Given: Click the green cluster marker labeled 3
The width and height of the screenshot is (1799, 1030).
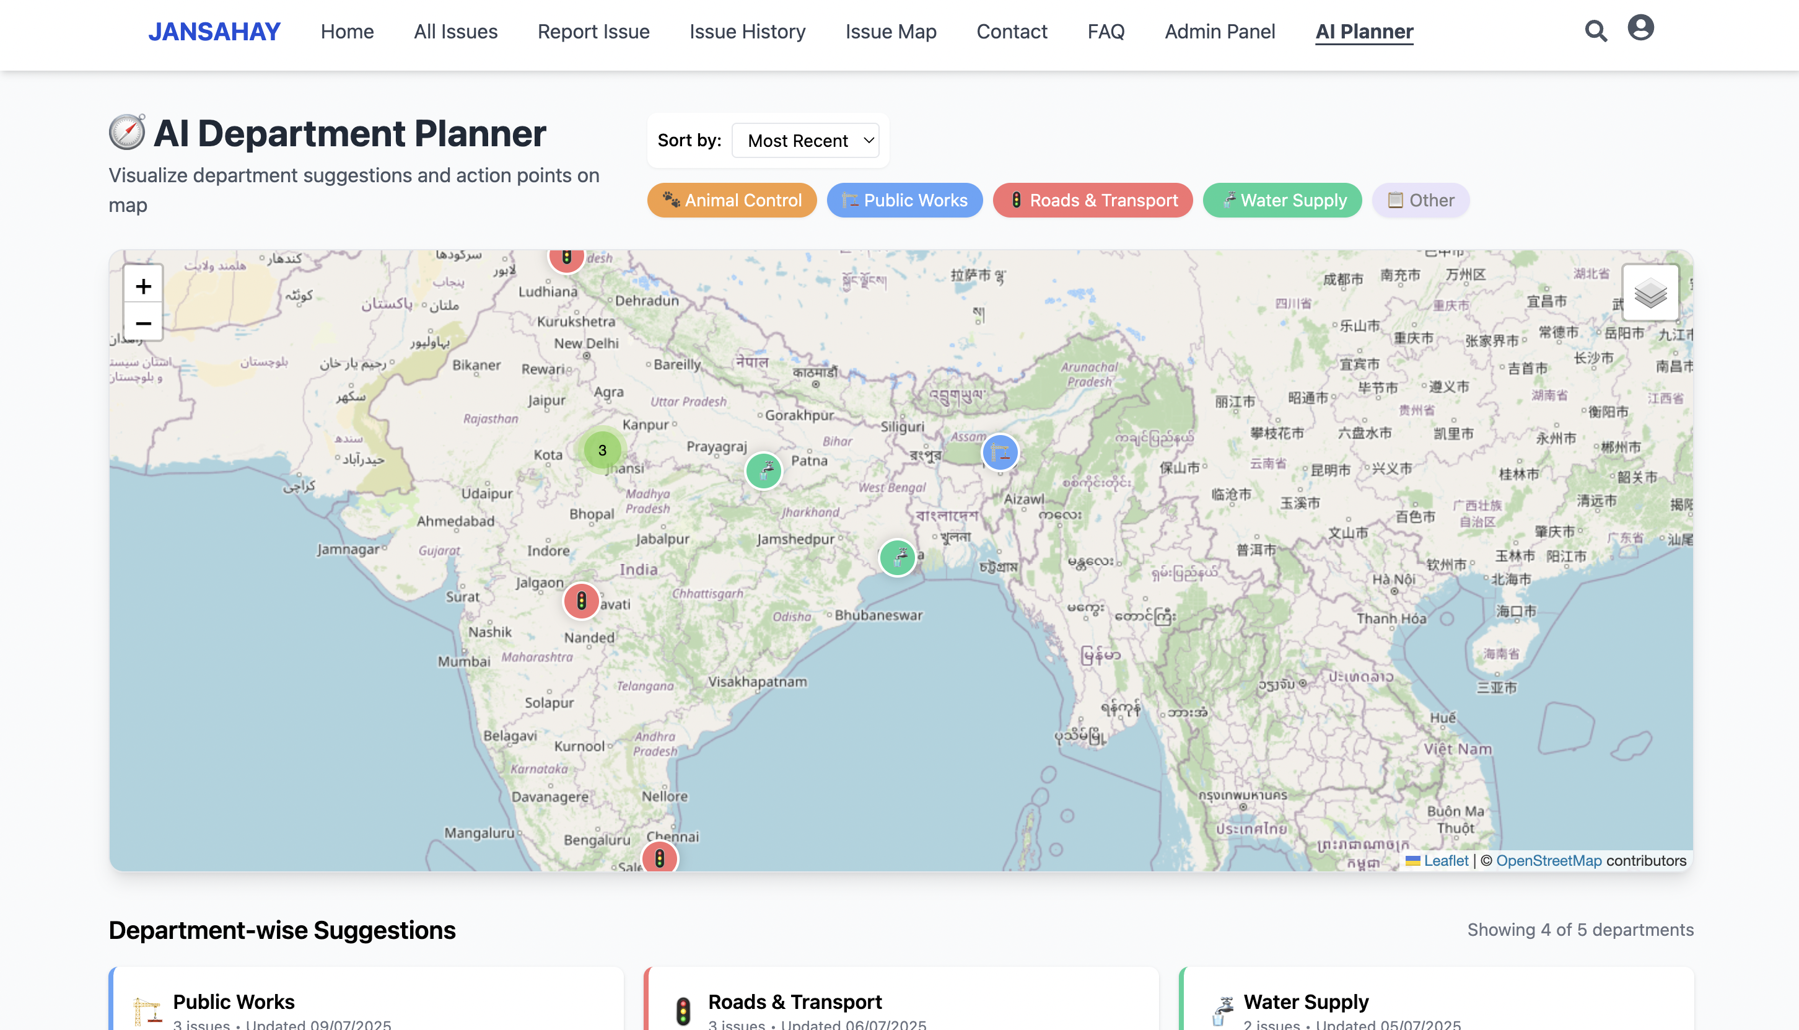Looking at the screenshot, I should click(602, 450).
